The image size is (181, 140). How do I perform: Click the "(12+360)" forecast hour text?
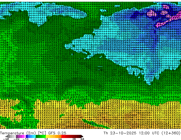point(170,133)
